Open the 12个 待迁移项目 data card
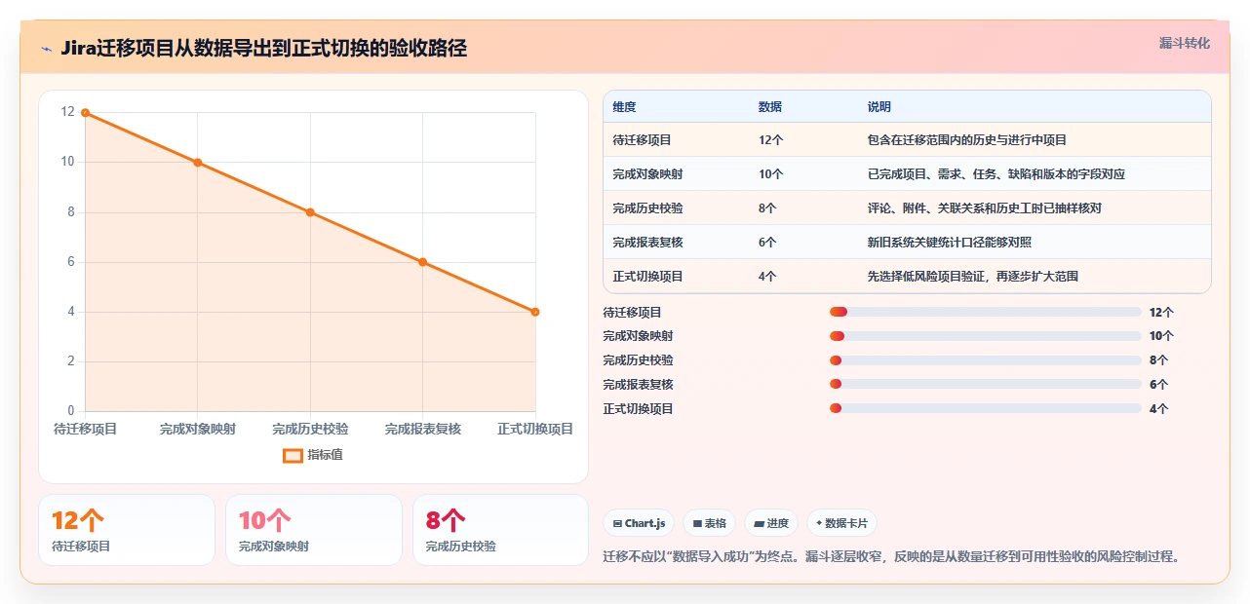This screenshot has height=604, width=1250. tap(127, 530)
